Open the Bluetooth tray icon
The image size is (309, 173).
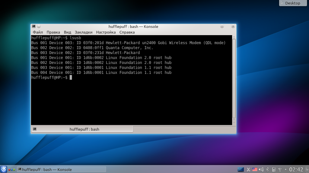coord(267,169)
